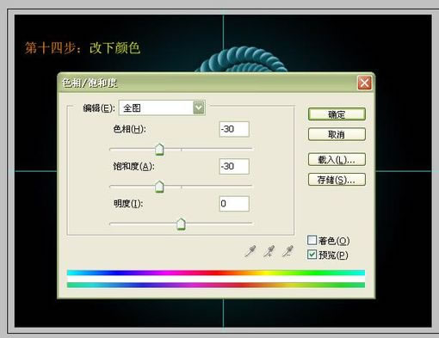Image resolution: width=439 pixels, height=338 pixels.
Task: Click the lower adjusted color bar
Action: point(216,285)
